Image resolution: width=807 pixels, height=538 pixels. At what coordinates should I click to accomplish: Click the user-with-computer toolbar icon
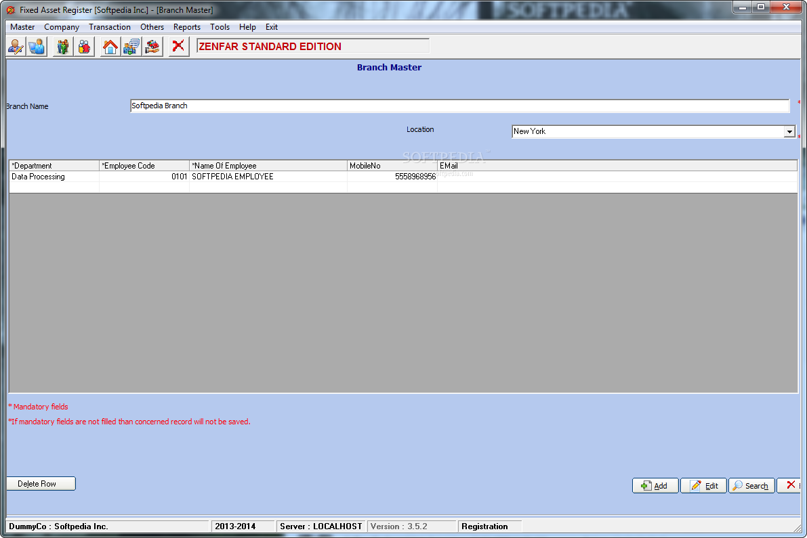(x=37, y=47)
